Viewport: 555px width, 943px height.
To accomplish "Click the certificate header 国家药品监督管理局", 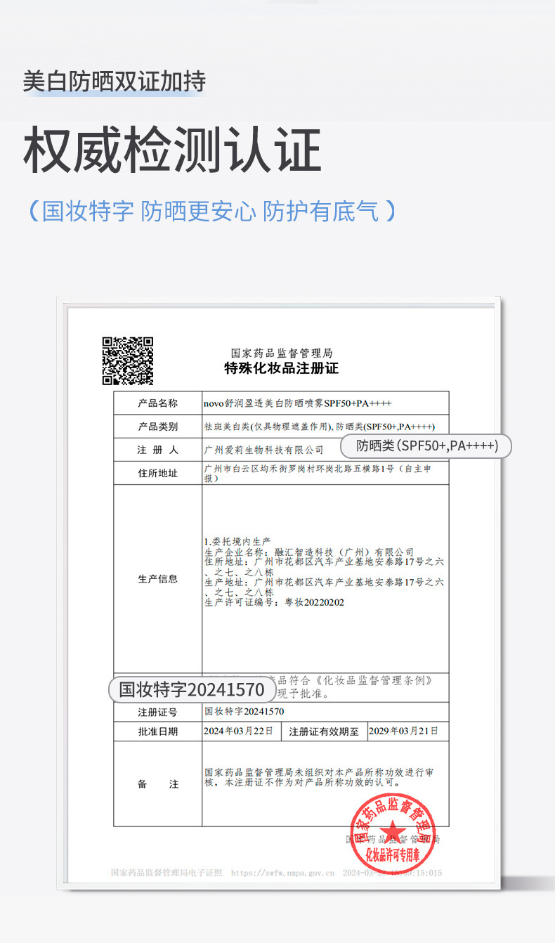I will 281,353.
